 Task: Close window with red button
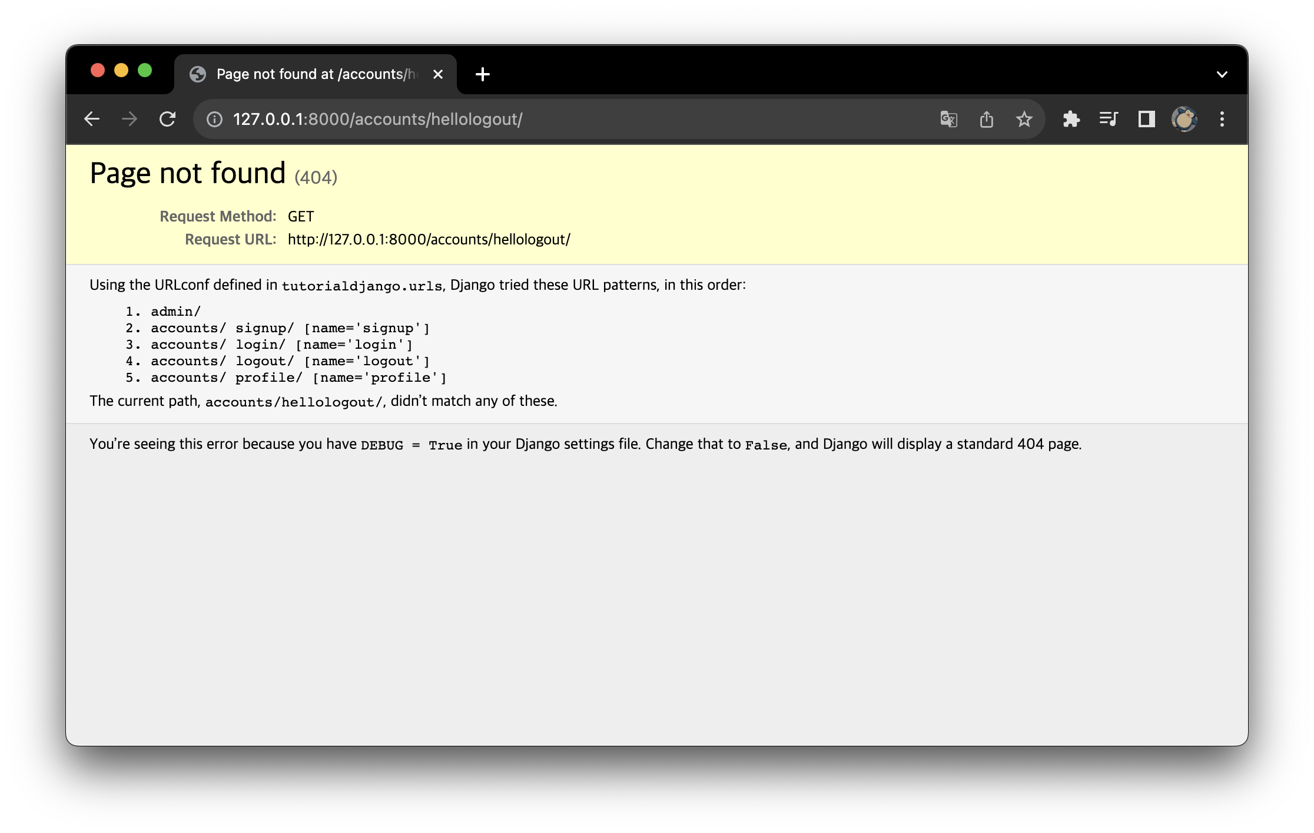pos(98,71)
